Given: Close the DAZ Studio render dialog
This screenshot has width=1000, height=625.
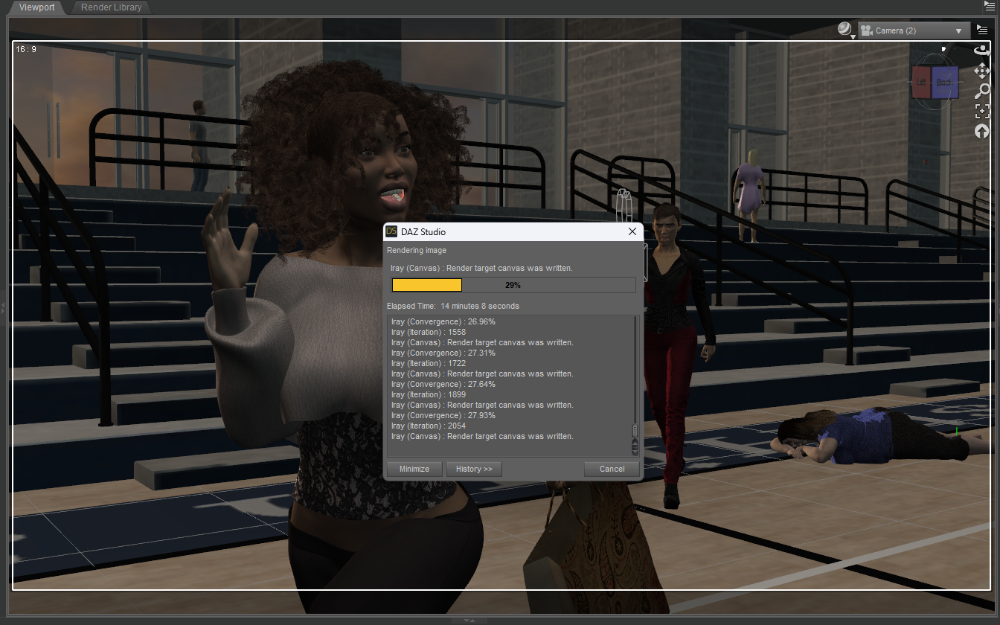Looking at the screenshot, I should 632,231.
